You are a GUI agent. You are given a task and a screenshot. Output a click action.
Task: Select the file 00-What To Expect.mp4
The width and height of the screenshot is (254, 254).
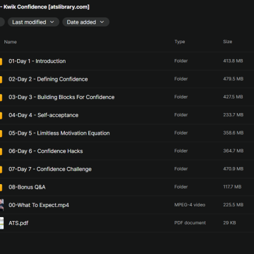(39, 205)
